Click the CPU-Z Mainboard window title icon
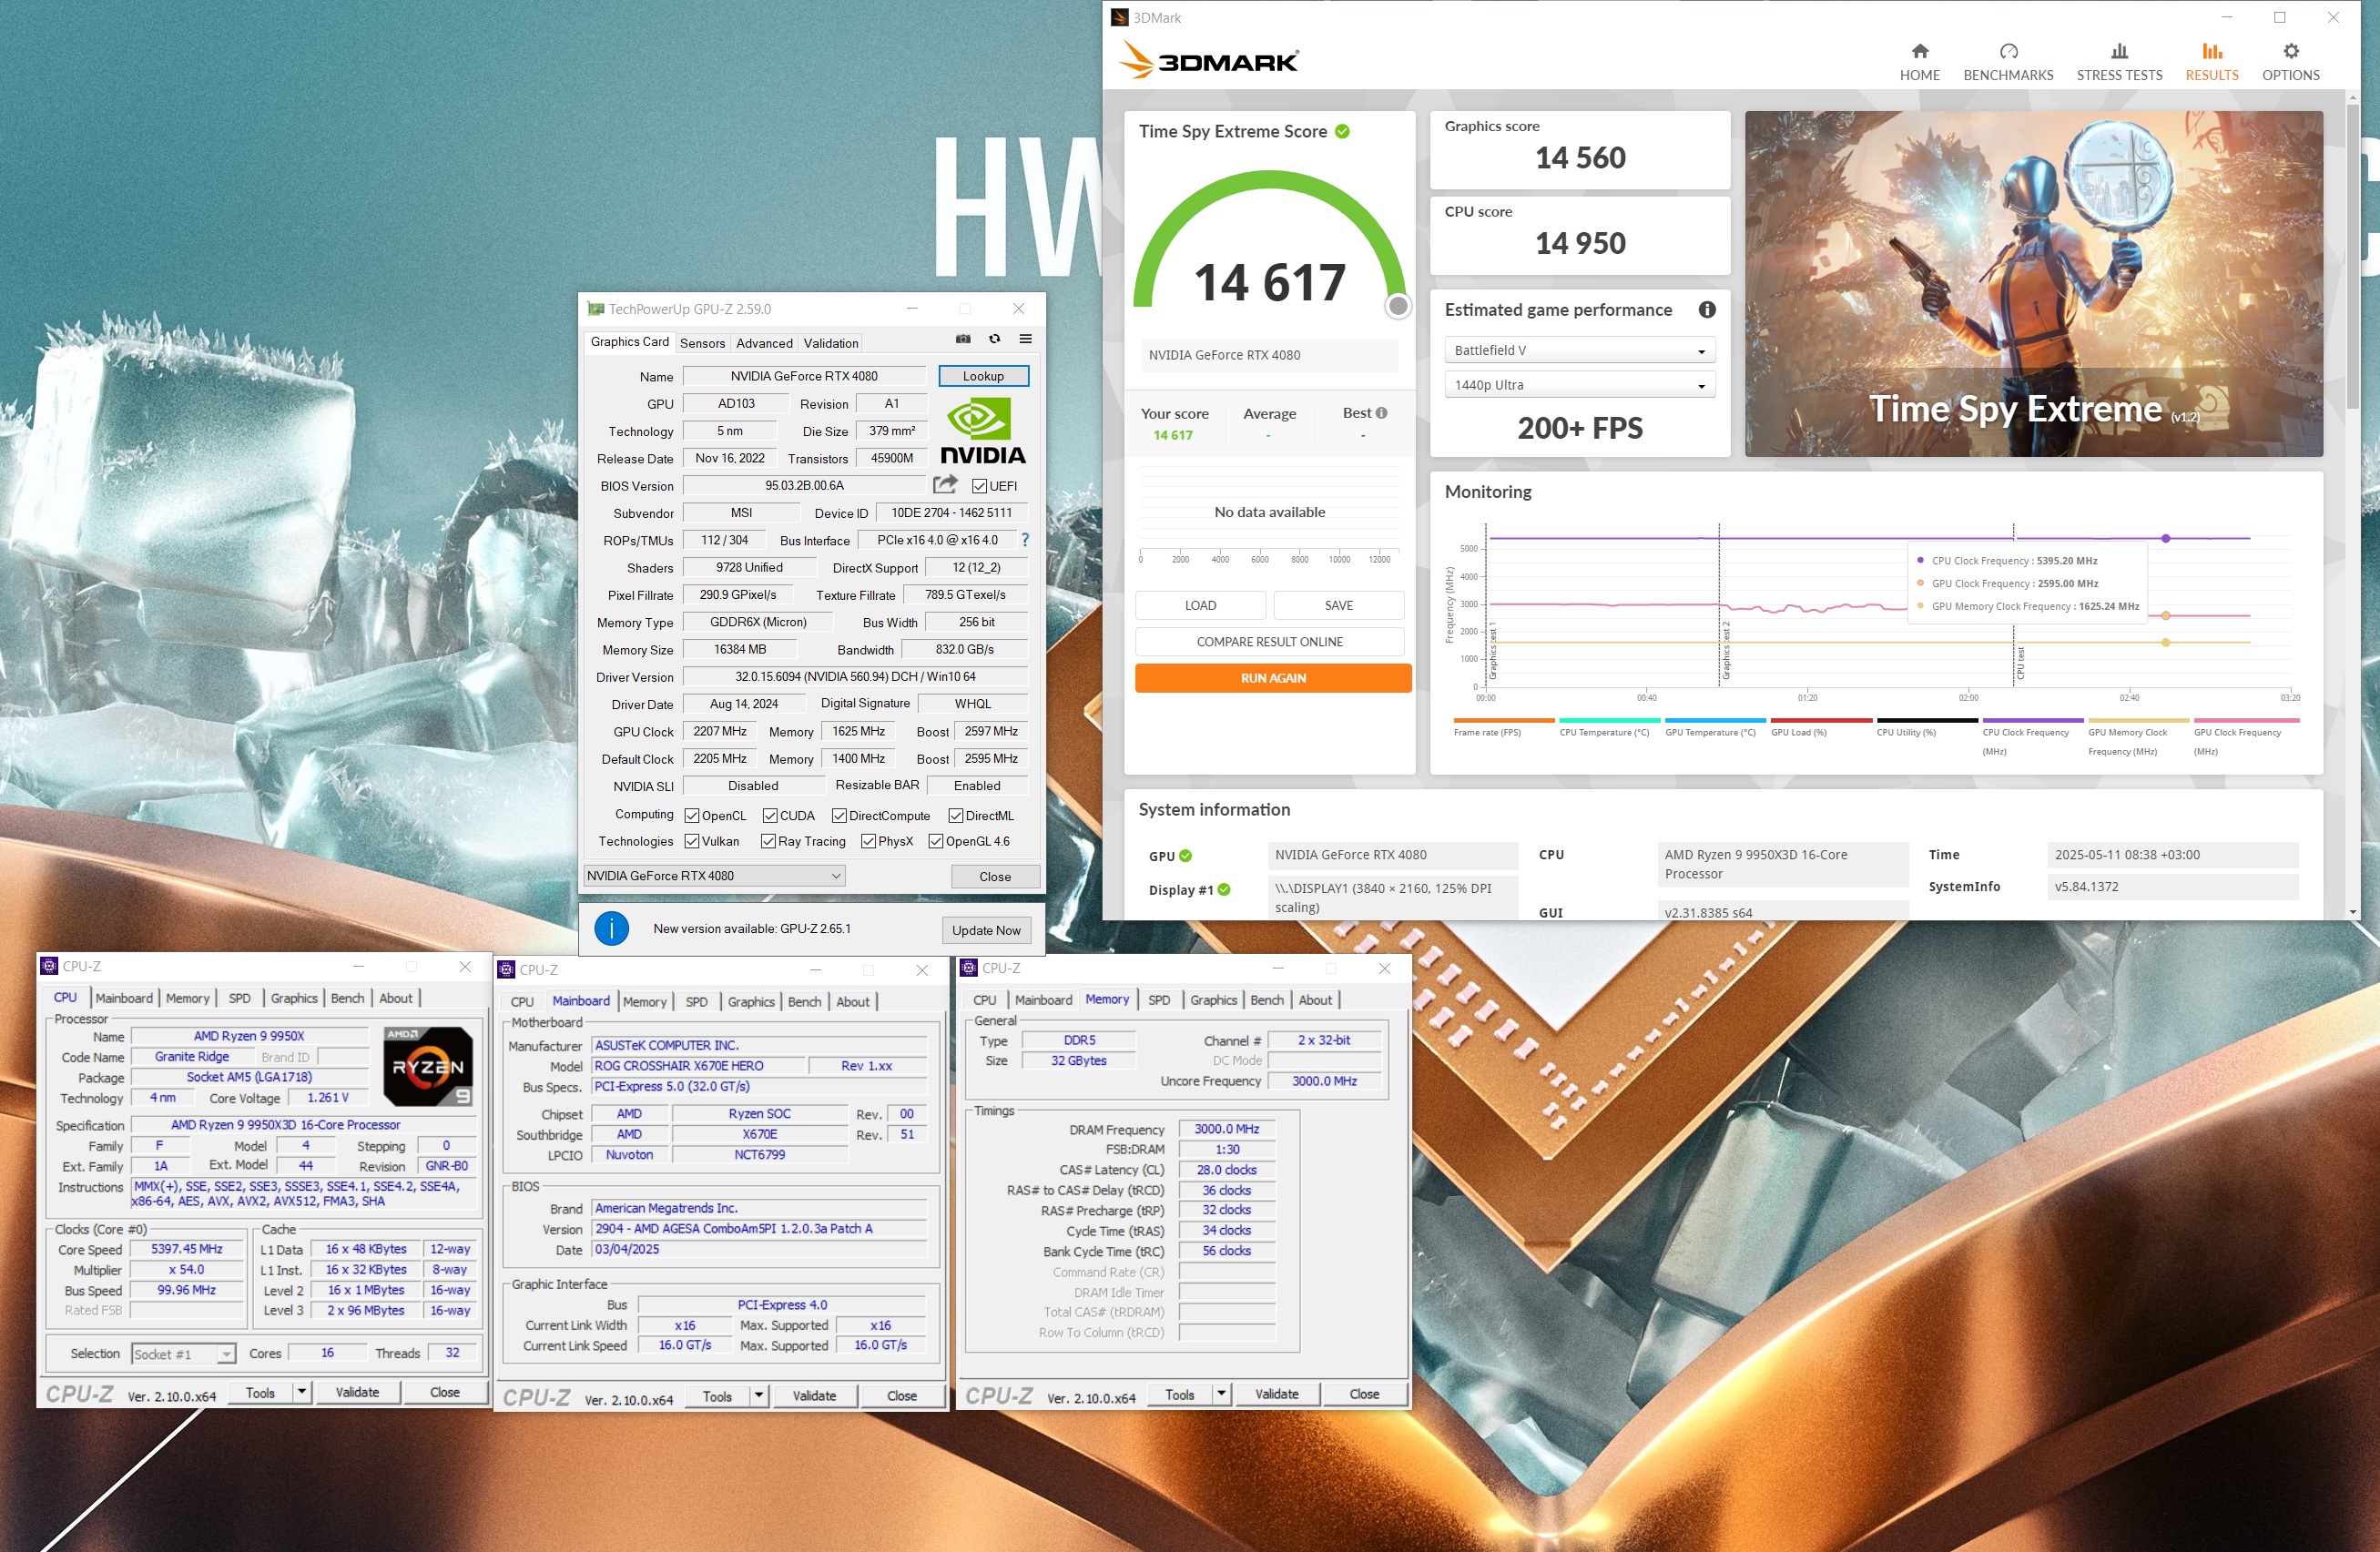Viewport: 2380px width, 1552px height. coord(506,970)
